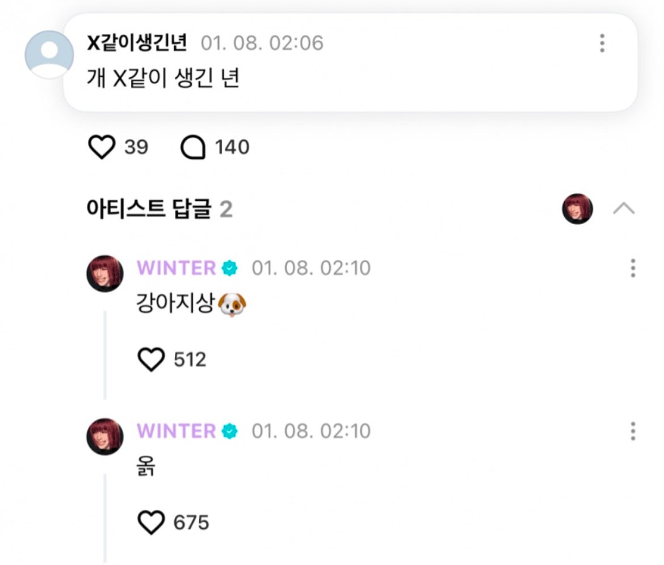This screenshot has height=565, width=664.
Task: Click WINTER's avatar beside 강아지상 reply
Action: pos(105,273)
